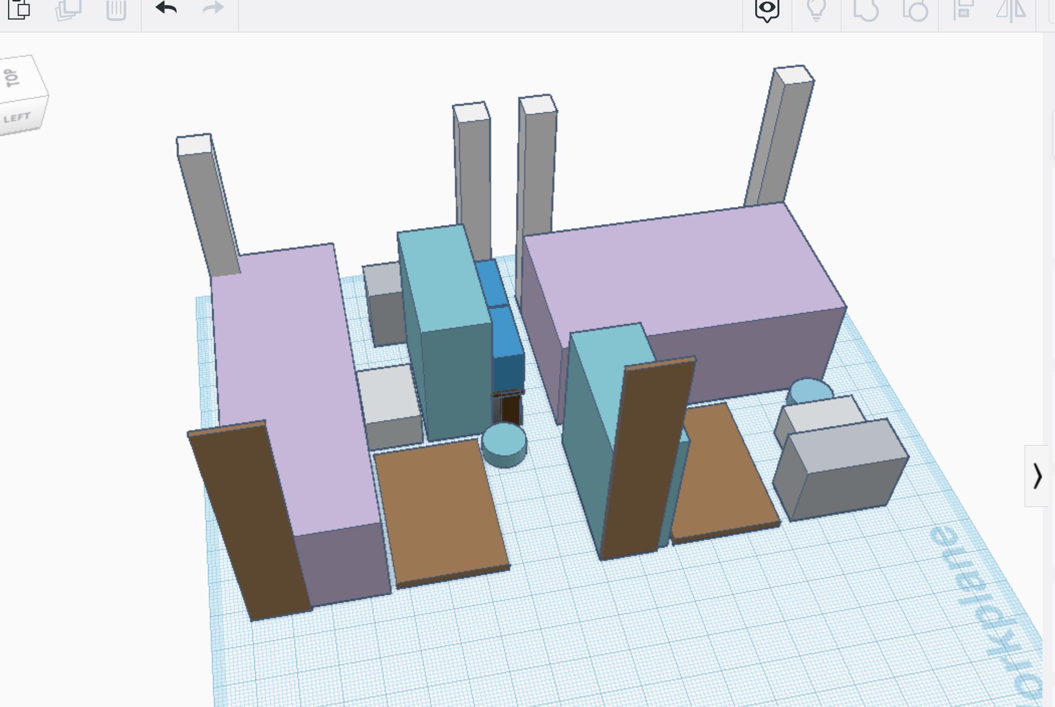Click the Group shapes icon
Viewport: 1055px width, 707px height.
866,9
